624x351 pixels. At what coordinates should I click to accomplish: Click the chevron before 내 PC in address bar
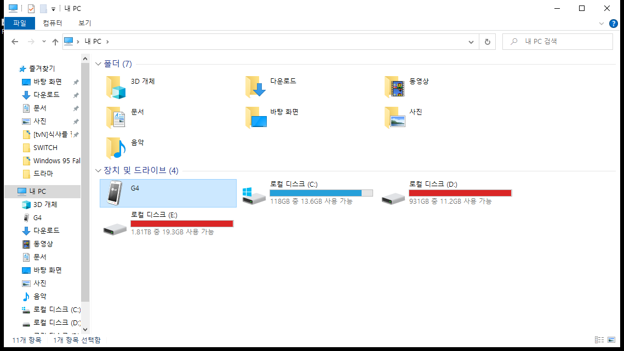coord(78,42)
